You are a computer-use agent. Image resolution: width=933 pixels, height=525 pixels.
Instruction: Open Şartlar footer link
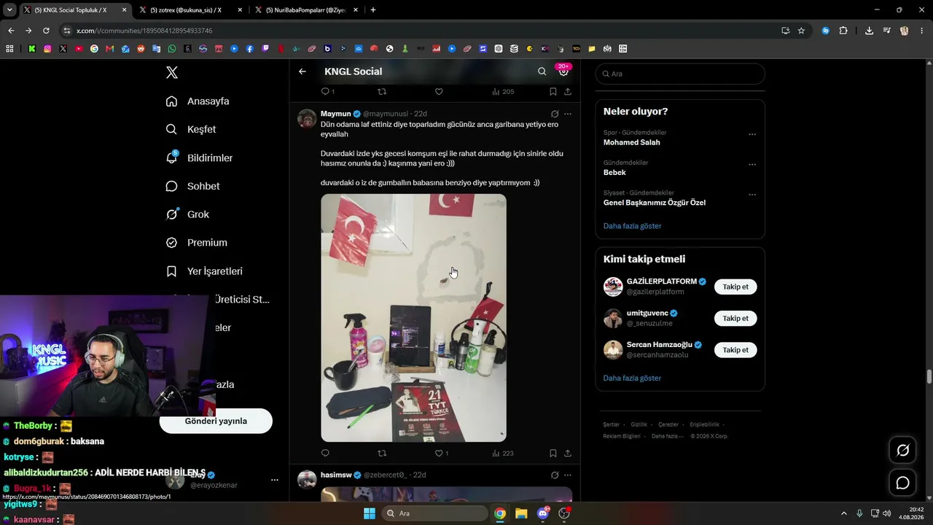[x=611, y=424]
